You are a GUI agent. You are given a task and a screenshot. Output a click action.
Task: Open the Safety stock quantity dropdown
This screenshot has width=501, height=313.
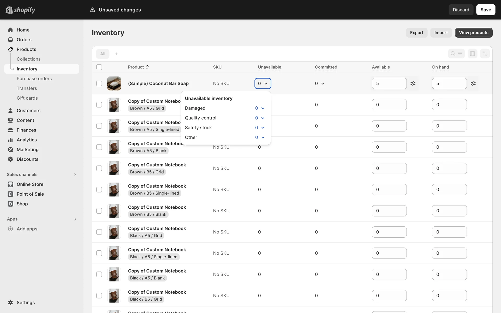tap(260, 128)
